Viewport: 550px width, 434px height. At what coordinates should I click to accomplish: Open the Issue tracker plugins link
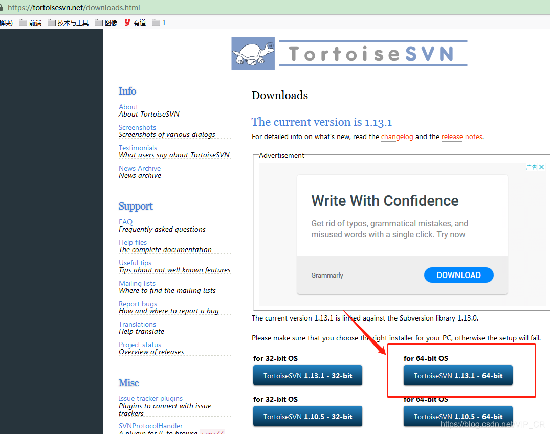coord(150,398)
